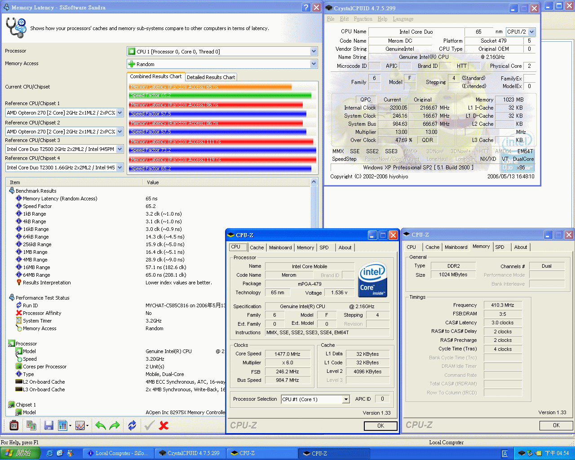The image size is (575, 460).
Task: Click the chip icon beside L2 On-board Cache
Action: [x=19, y=382]
